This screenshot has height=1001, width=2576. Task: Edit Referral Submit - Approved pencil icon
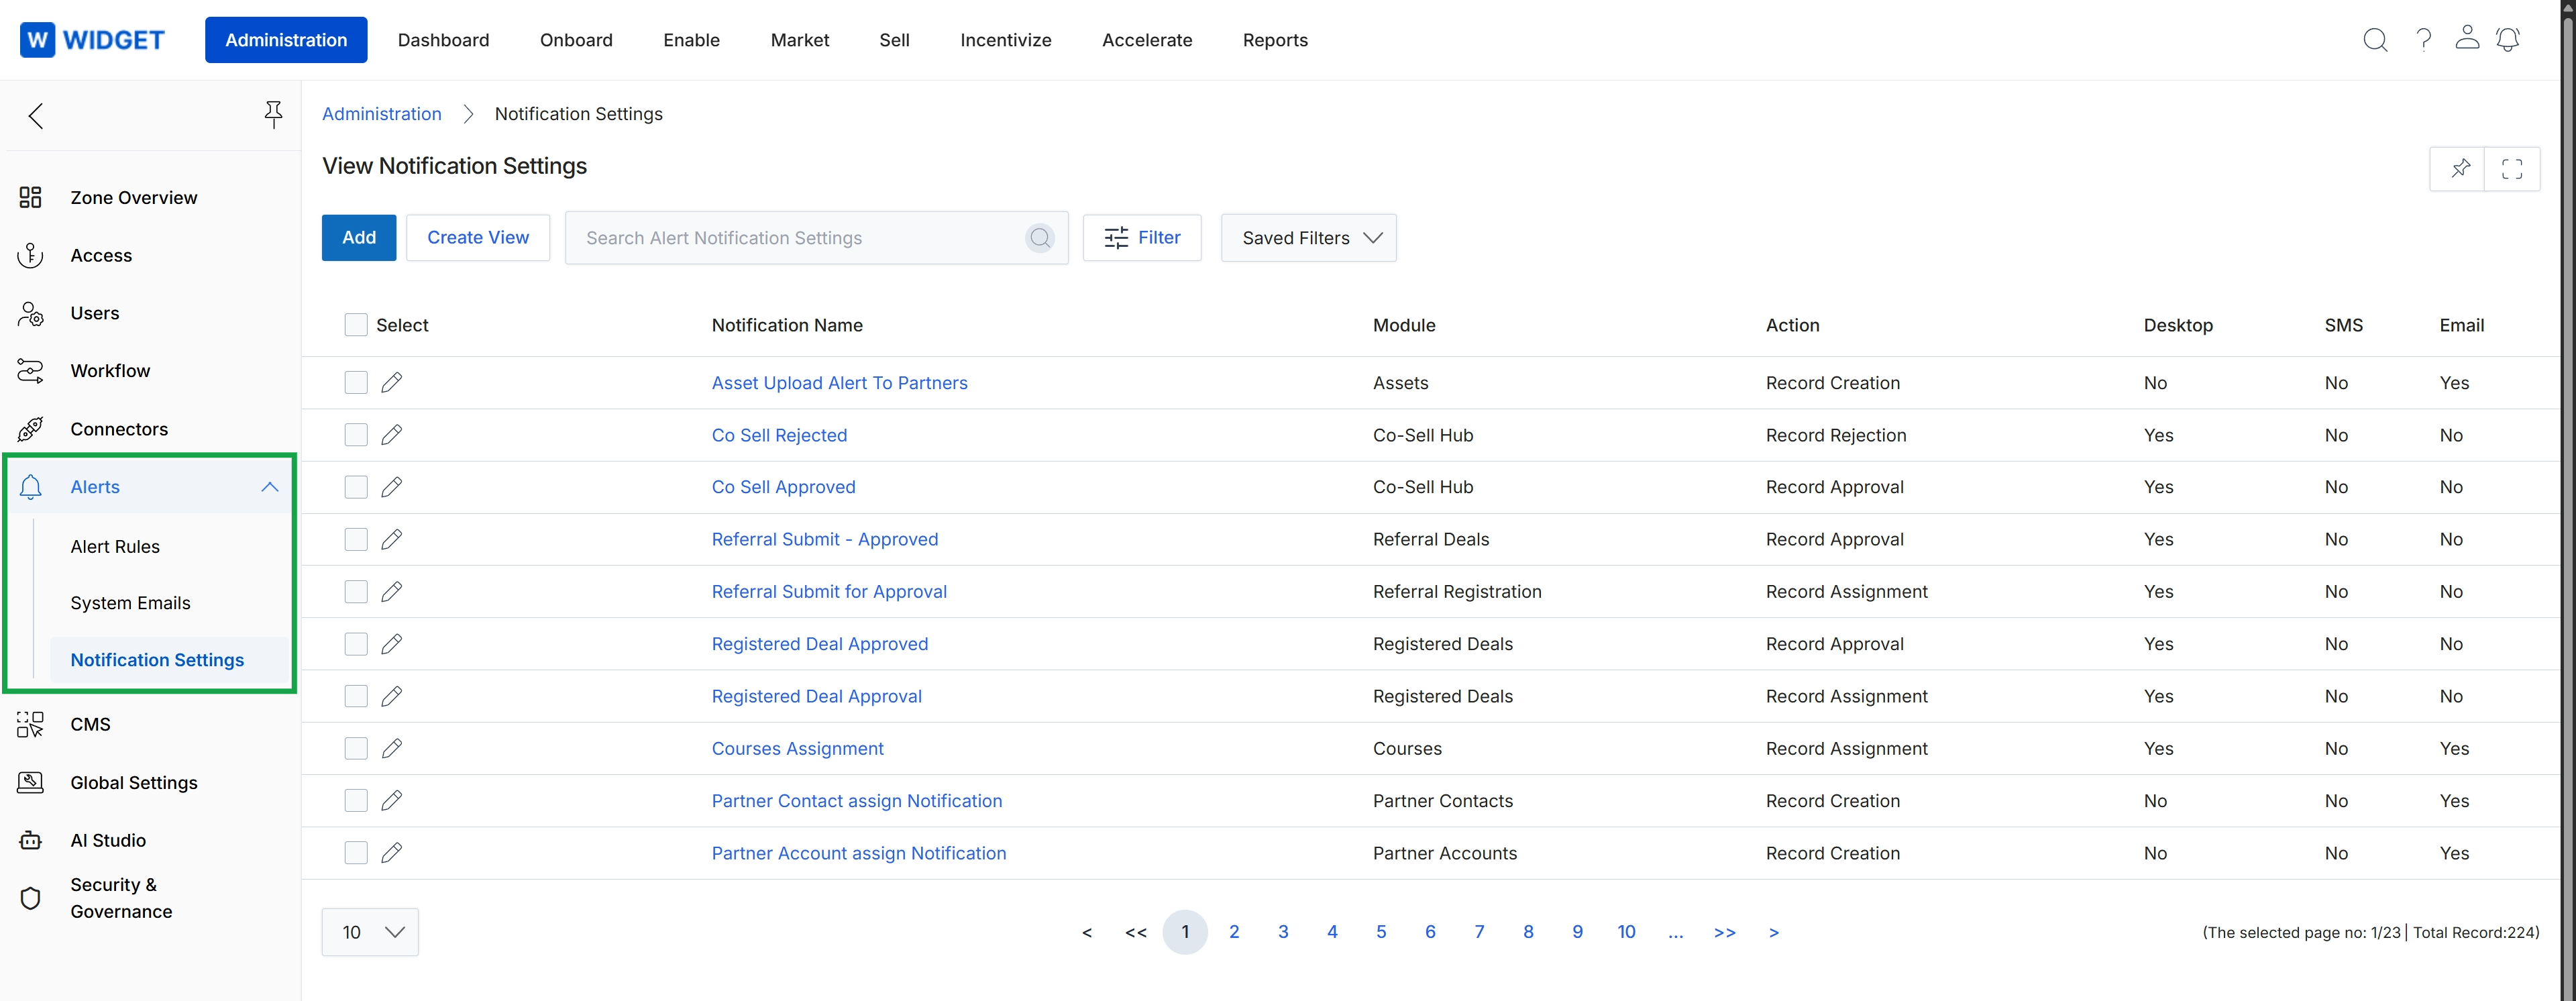pyautogui.click(x=392, y=539)
